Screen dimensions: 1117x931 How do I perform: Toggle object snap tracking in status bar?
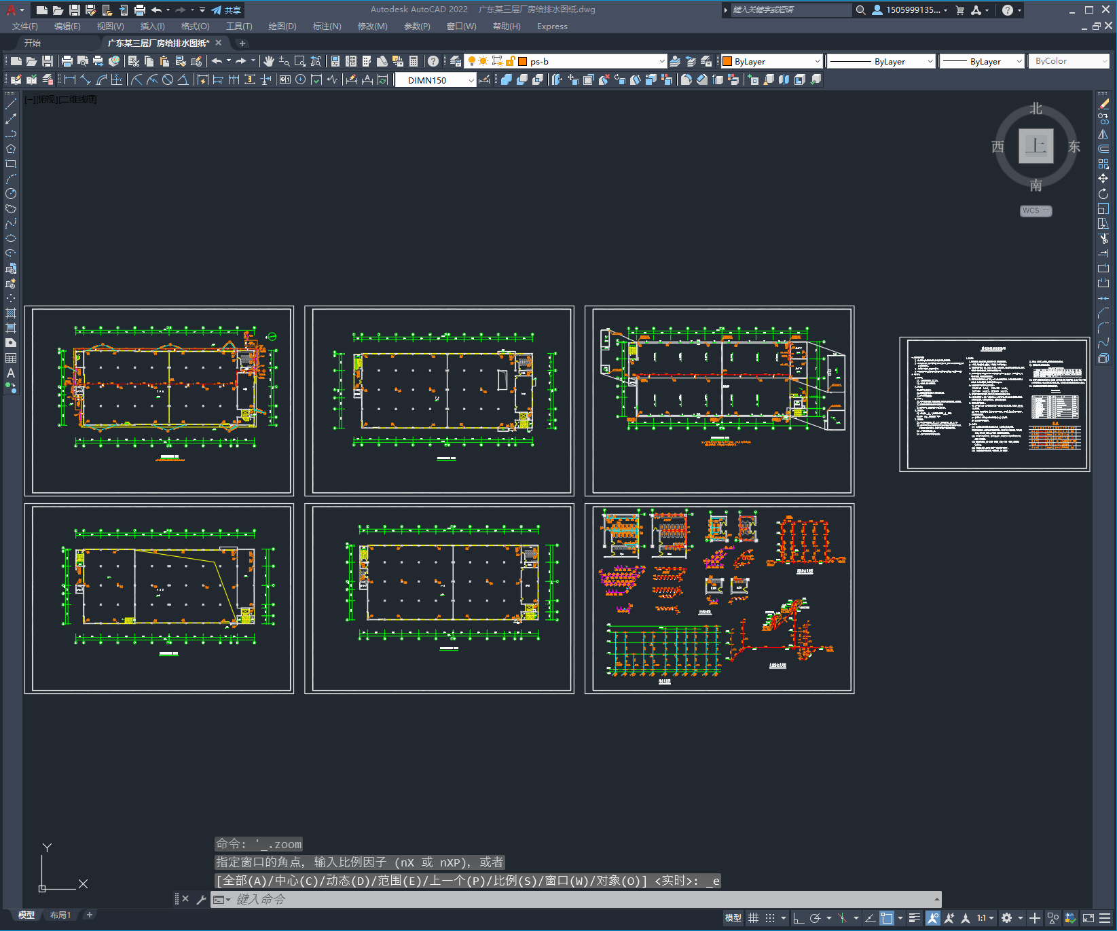[870, 918]
